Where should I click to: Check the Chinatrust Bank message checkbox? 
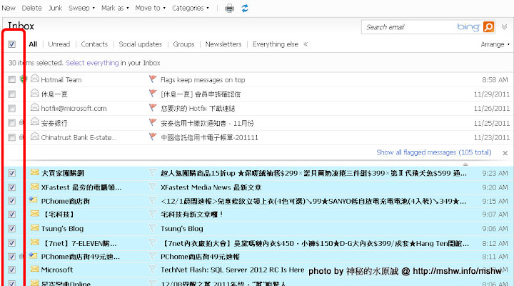click(x=12, y=137)
